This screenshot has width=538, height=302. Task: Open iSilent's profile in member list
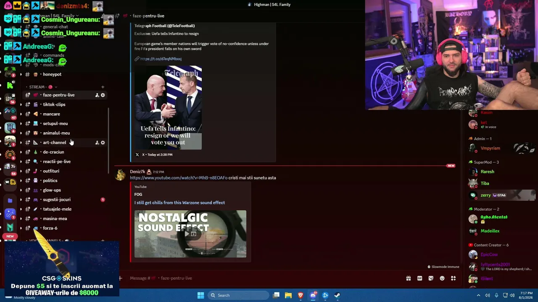[x=487, y=279]
